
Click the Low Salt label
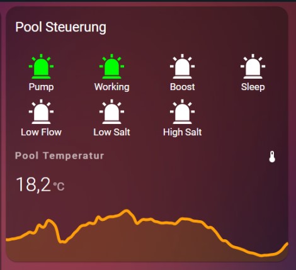tap(111, 132)
